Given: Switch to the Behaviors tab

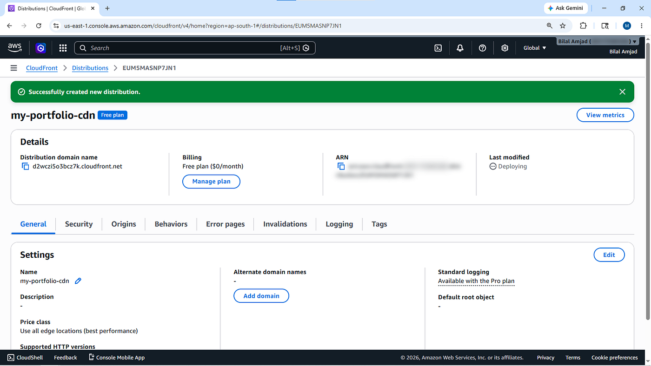Looking at the screenshot, I should [171, 224].
